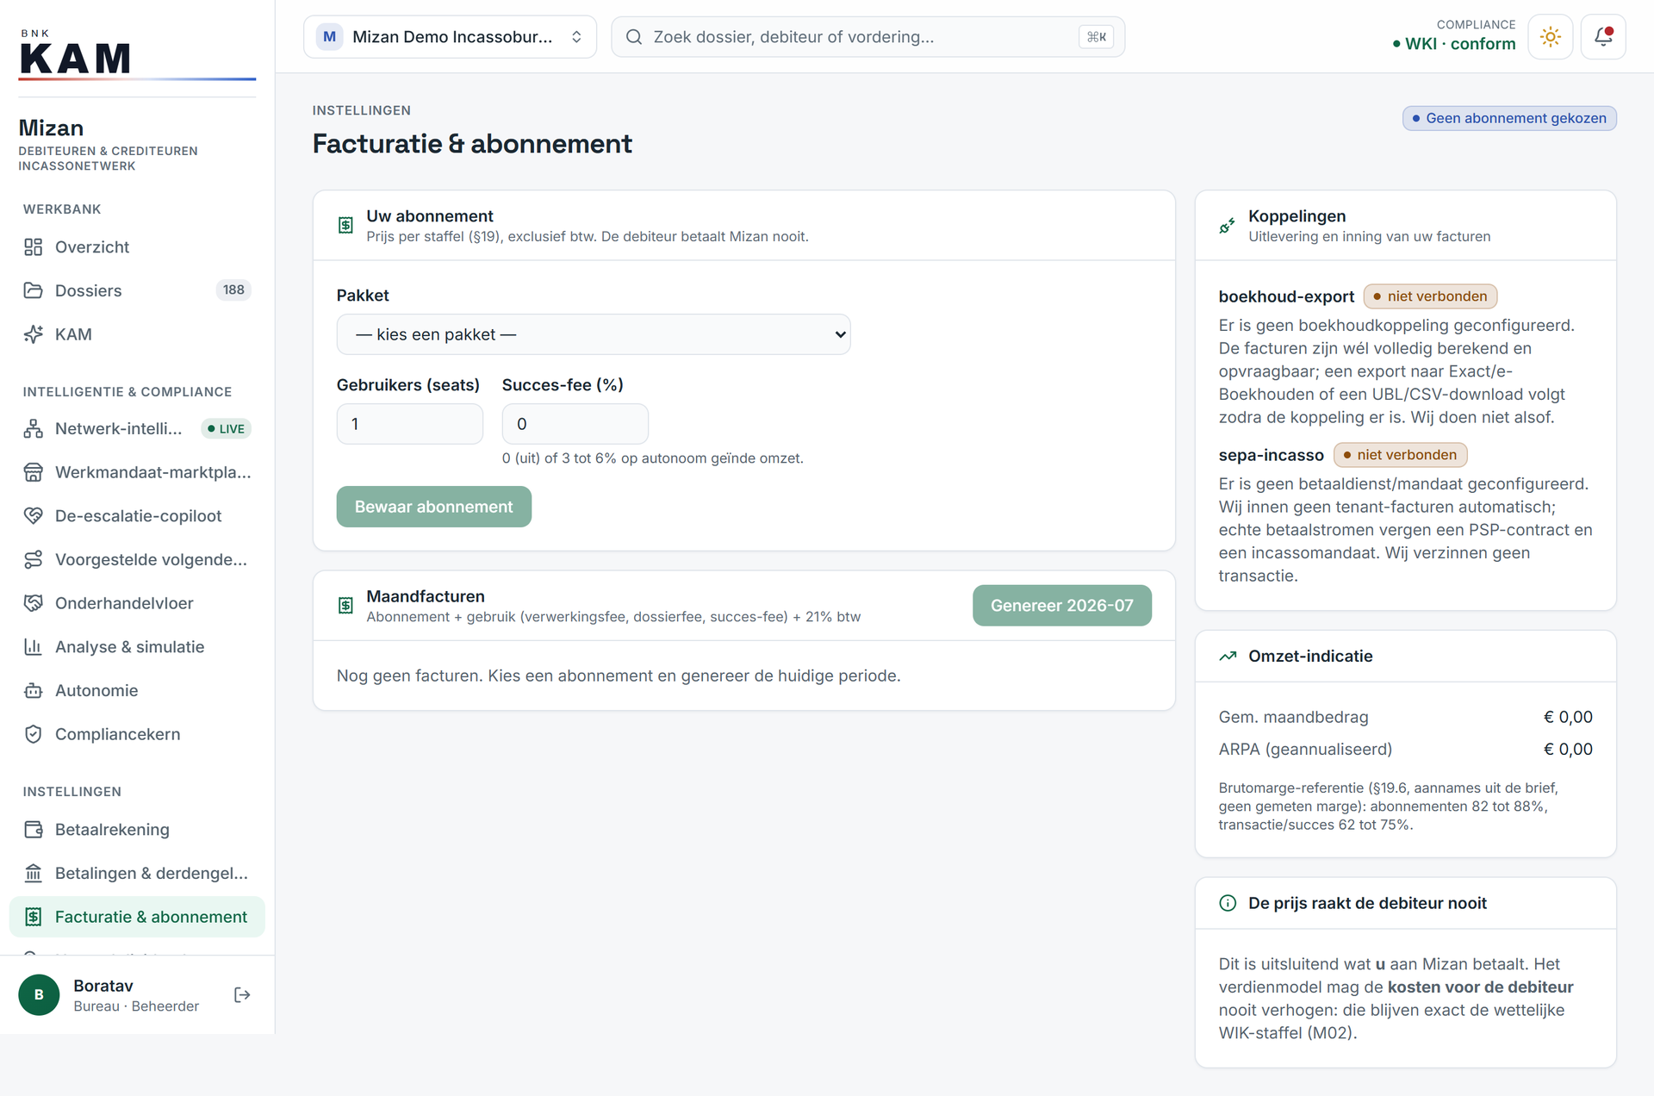Select the Autonomie menu item
The image size is (1654, 1096).
pyautogui.click(x=137, y=691)
